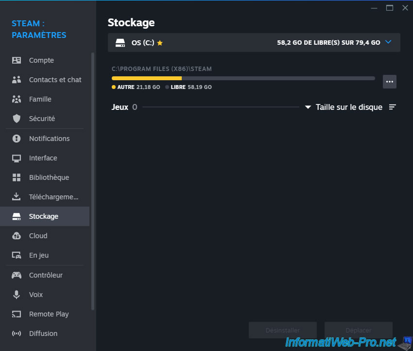Click the Contacts et chat people icon

(x=17, y=80)
